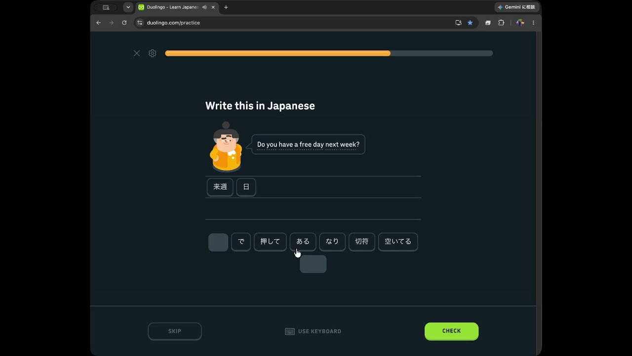
Task: Open a new browser tab
Action: tap(226, 7)
